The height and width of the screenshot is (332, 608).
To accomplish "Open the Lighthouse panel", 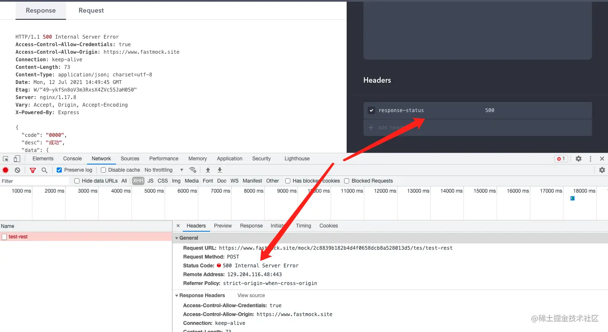I will click(297, 159).
